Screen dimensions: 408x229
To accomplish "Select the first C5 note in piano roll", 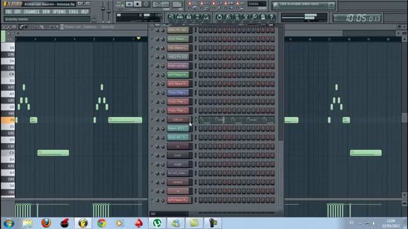I will click(53, 153).
